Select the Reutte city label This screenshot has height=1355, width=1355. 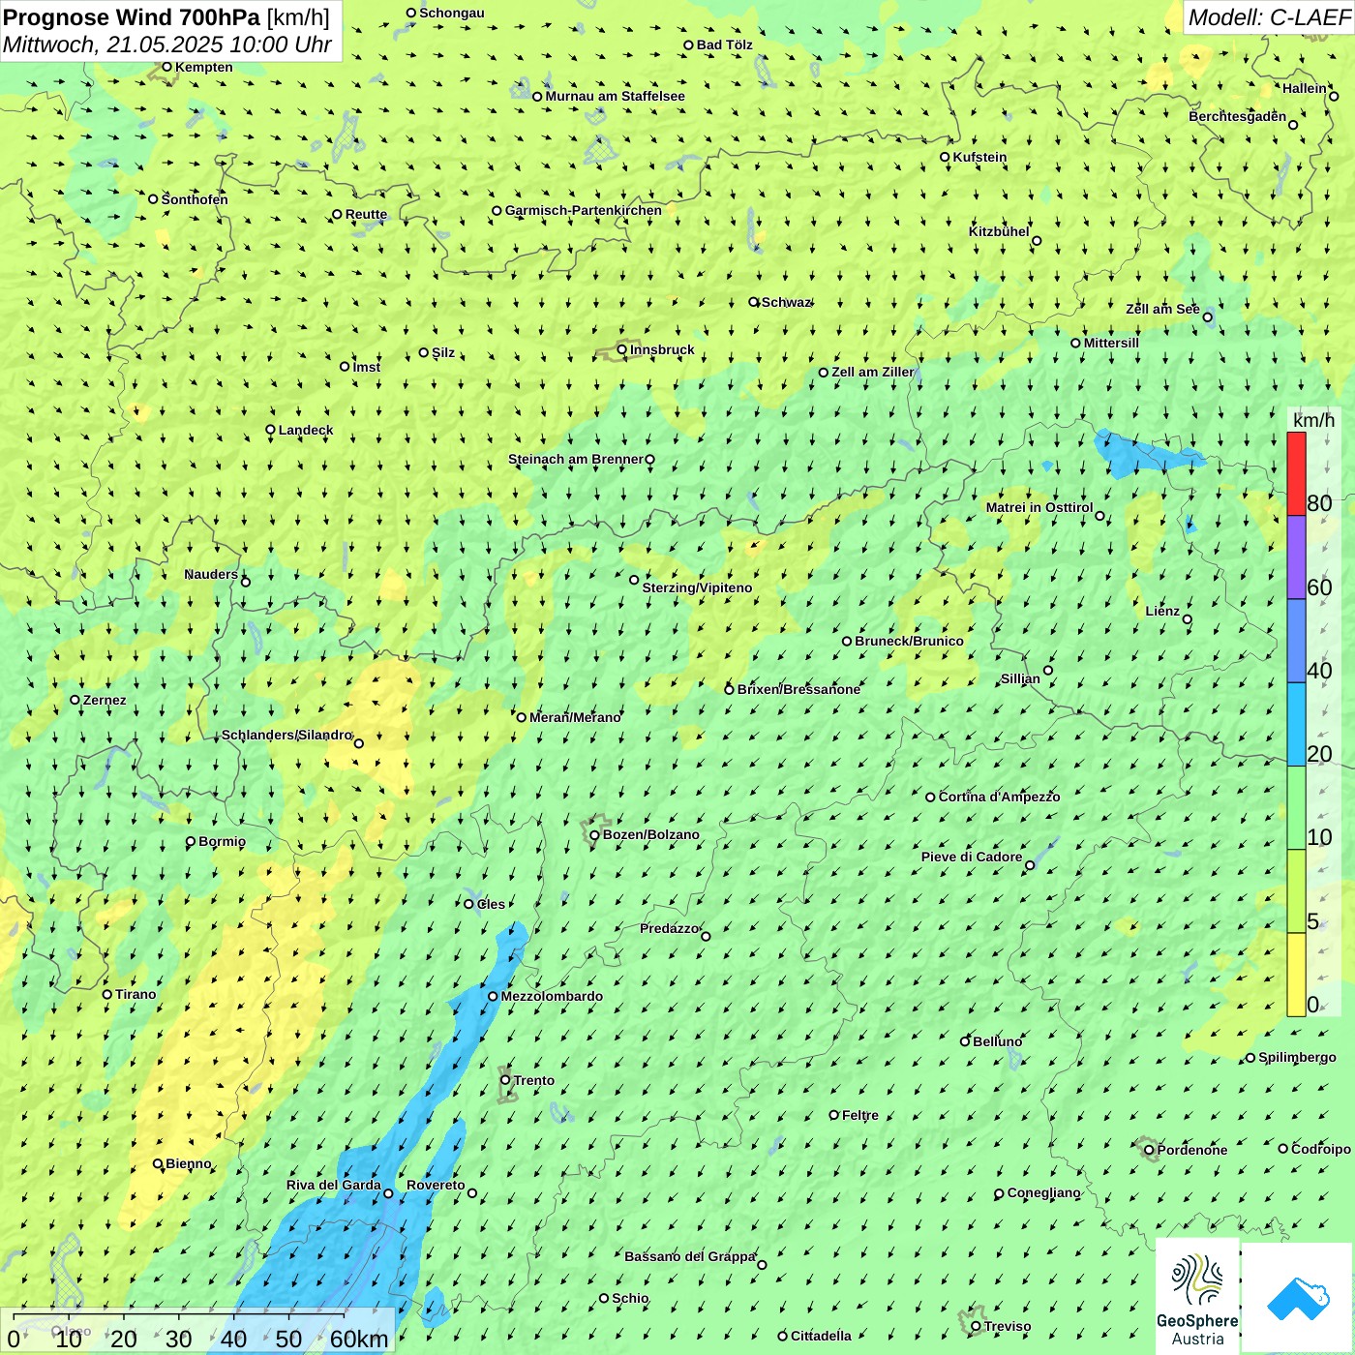point(366,214)
